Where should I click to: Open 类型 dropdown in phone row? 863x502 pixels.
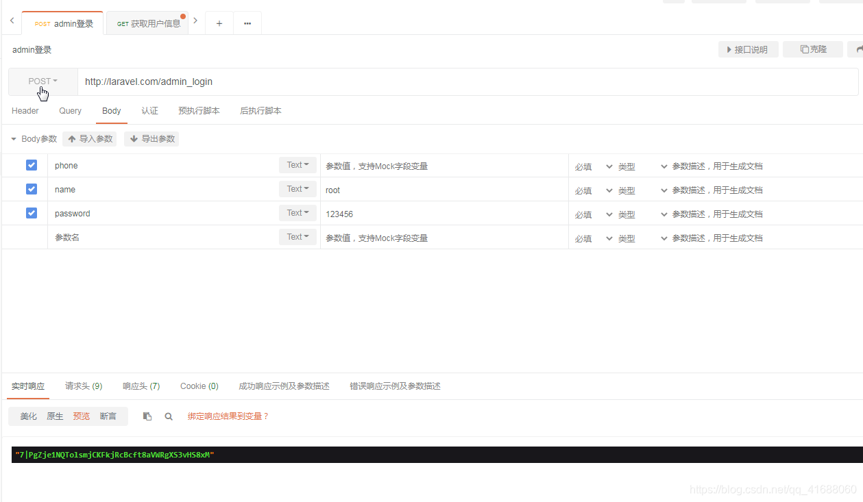(x=642, y=166)
